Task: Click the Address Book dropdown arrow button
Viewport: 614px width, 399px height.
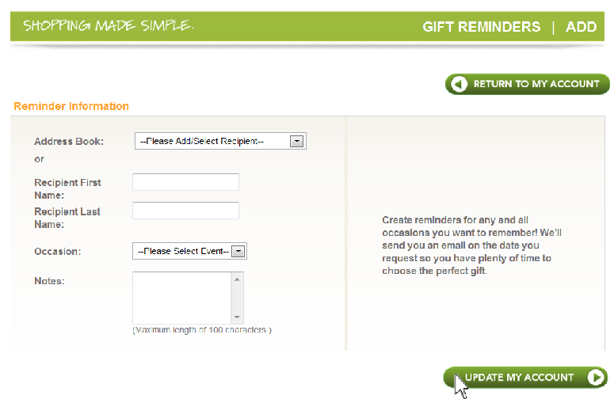Action: 297,141
